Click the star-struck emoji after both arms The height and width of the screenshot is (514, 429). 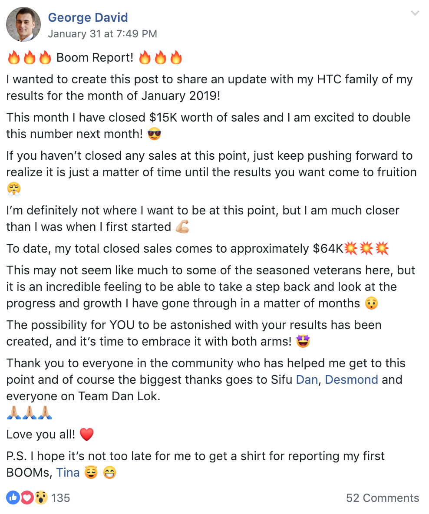pos(303,341)
